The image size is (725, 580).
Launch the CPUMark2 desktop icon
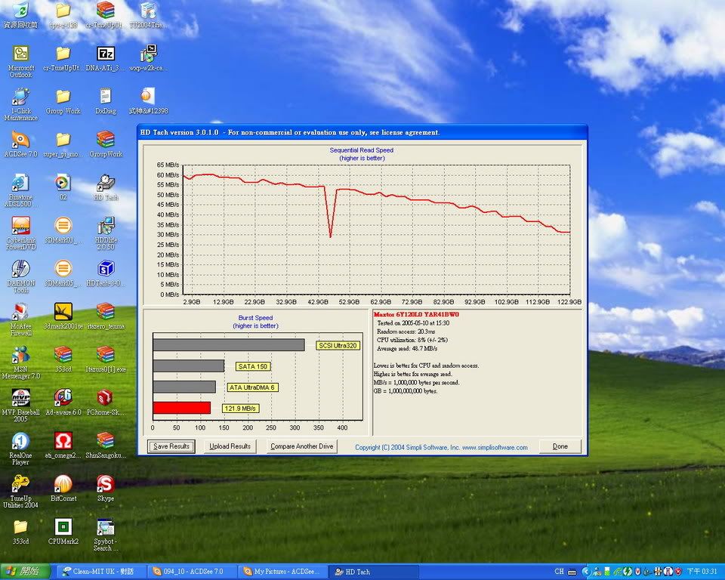click(63, 532)
